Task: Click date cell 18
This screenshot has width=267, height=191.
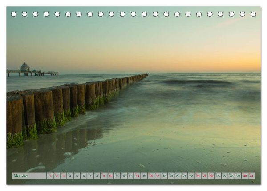Action: click(x=164, y=176)
